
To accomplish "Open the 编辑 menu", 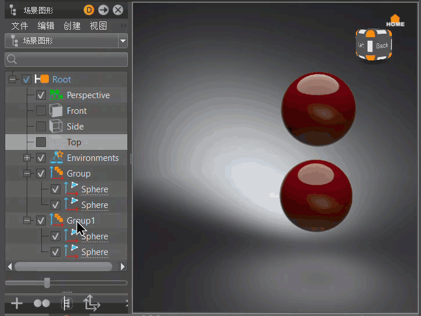I will [x=46, y=26].
